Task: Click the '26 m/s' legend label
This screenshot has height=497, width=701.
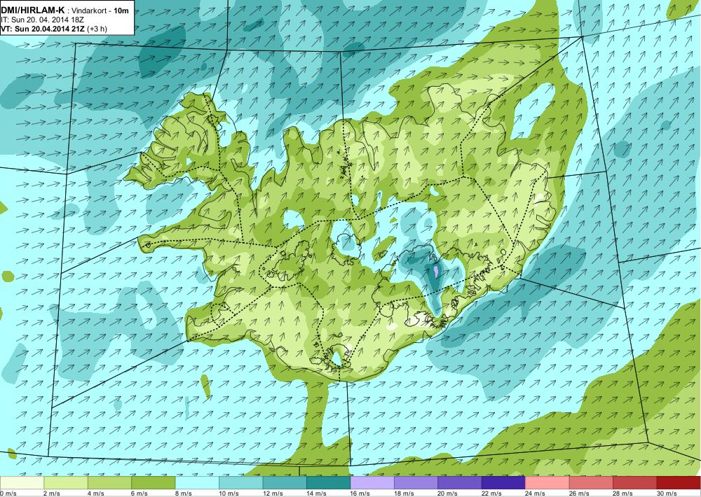Action: (x=579, y=493)
